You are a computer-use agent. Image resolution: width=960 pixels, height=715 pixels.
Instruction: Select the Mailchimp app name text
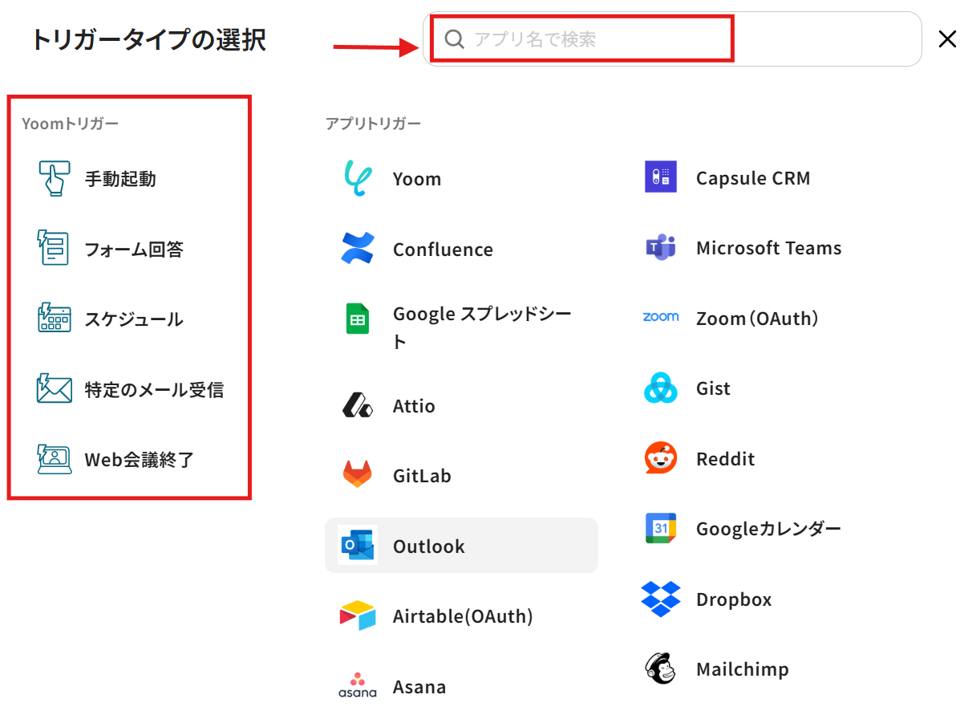point(743,669)
